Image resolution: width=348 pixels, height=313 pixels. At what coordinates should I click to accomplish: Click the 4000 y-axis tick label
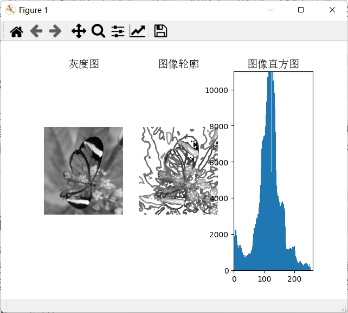click(218, 198)
